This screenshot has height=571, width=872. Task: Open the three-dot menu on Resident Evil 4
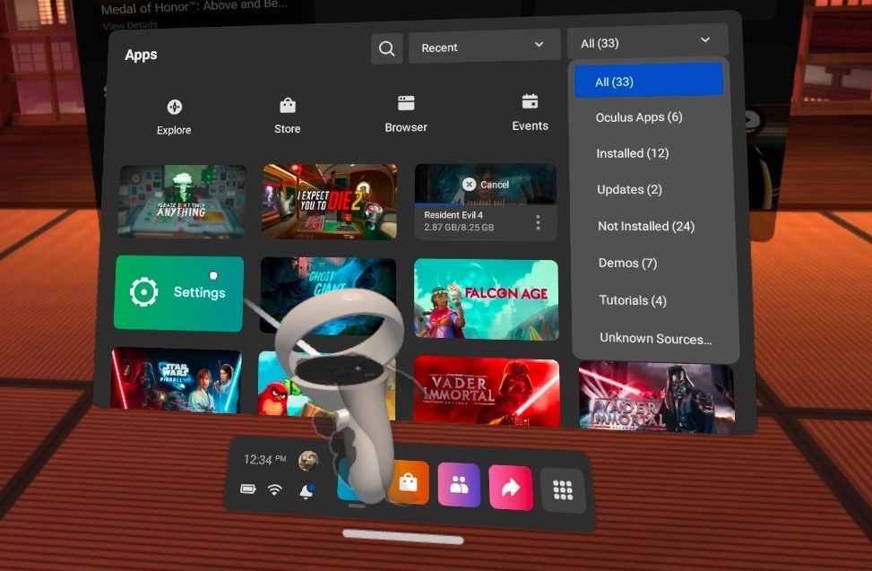click(x=538, y=222)
